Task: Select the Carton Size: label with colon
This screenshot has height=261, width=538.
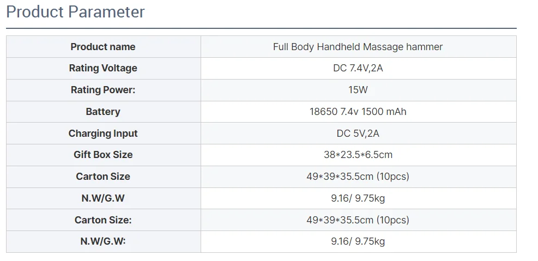Action: pos(103,220)
